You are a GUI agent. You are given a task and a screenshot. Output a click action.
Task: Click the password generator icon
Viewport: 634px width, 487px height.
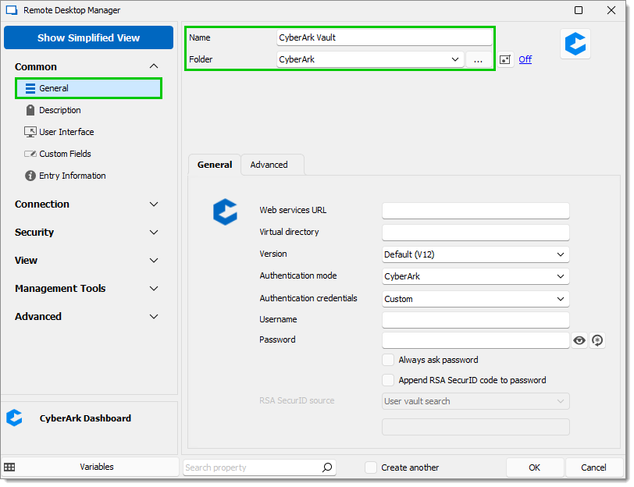(x=597, y=340)
